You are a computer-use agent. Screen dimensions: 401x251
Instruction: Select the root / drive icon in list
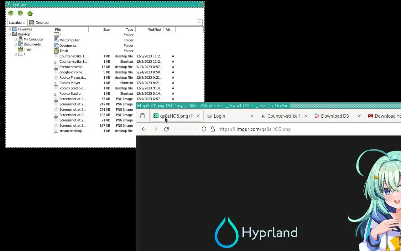coord(56,35)
